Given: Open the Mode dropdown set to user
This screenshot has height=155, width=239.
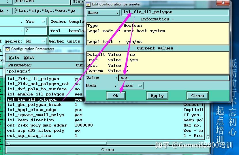Looking at the screenshot, I should [x=131, y=86].
